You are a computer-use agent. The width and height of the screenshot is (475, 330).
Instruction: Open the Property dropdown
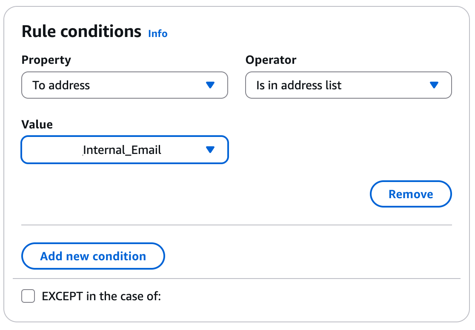click(124, 85)
